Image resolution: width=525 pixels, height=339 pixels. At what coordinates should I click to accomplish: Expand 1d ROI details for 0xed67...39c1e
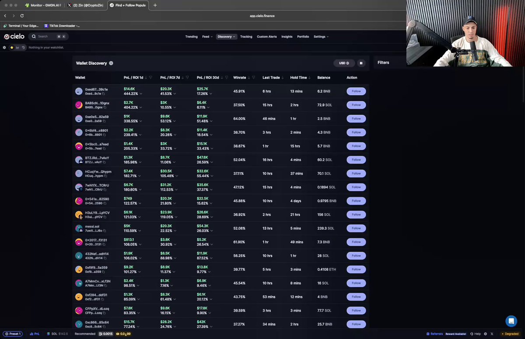(142, 94)
